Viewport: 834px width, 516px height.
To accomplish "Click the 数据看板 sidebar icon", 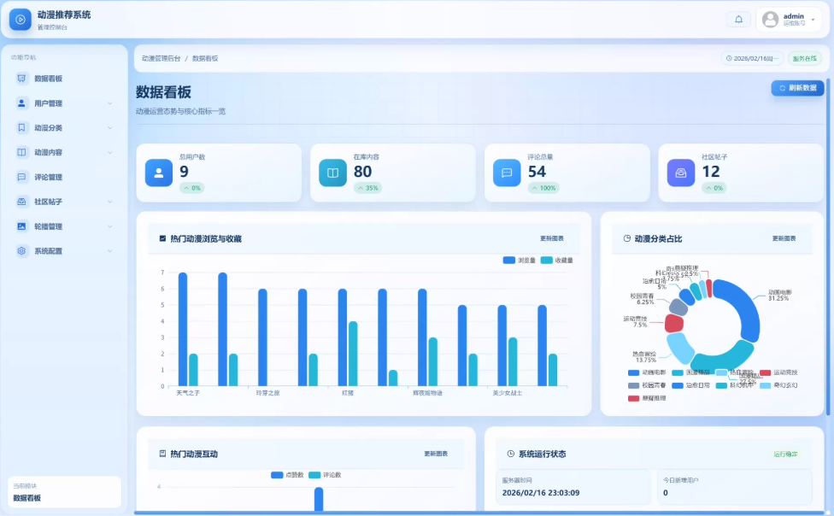I will [21, 79].
